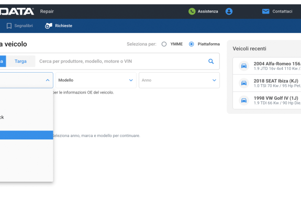Click the Repair label in header
The image size is (301, 200).
point(47,11)
